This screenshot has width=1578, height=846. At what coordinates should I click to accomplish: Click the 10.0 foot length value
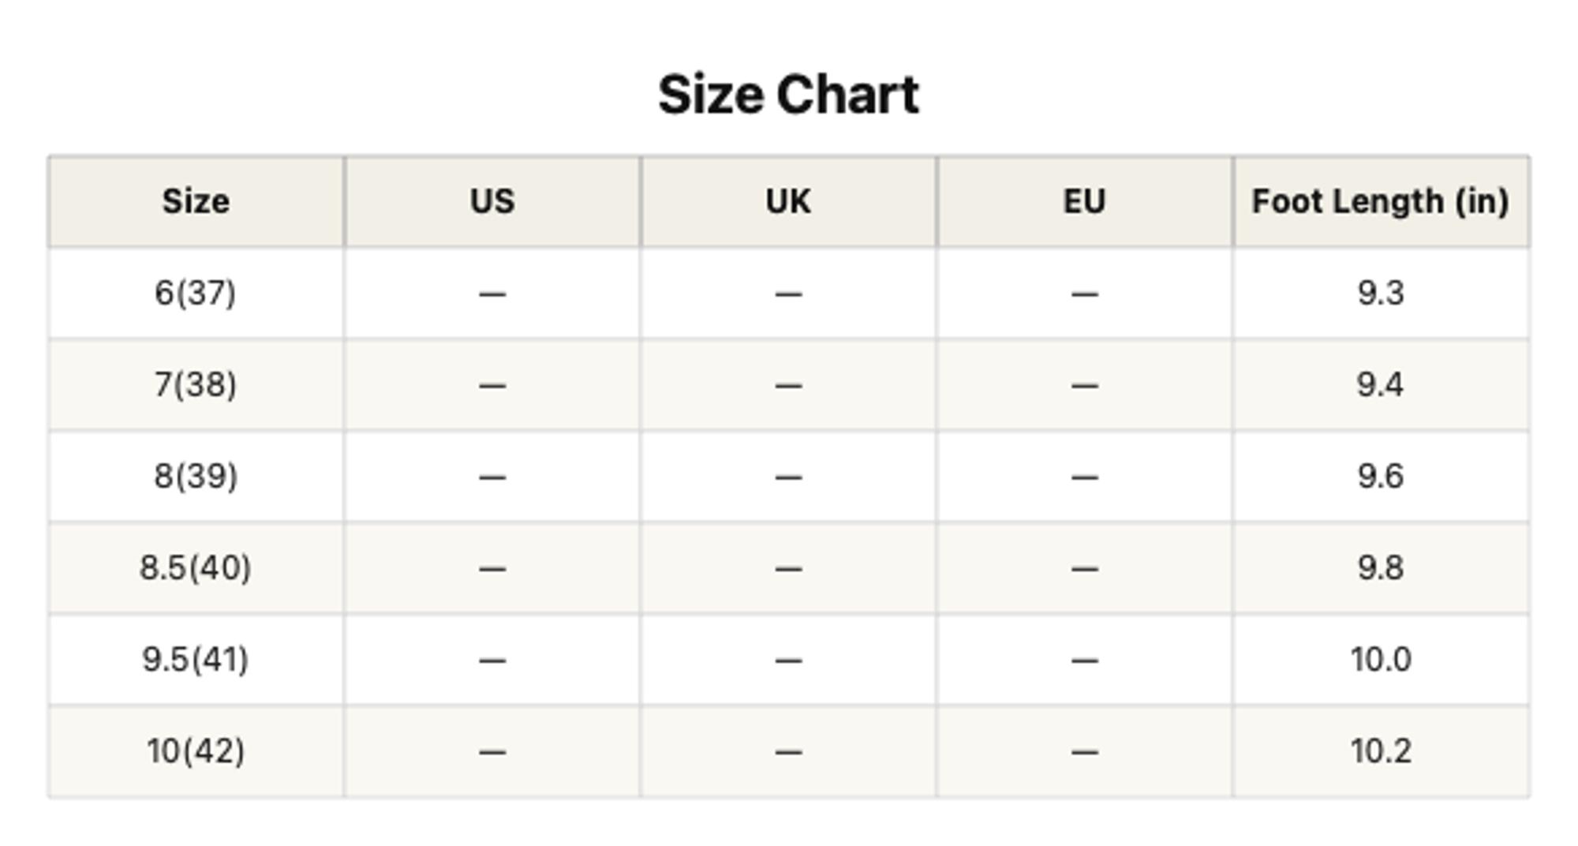pyautogui.click(x=1381, y=660)
